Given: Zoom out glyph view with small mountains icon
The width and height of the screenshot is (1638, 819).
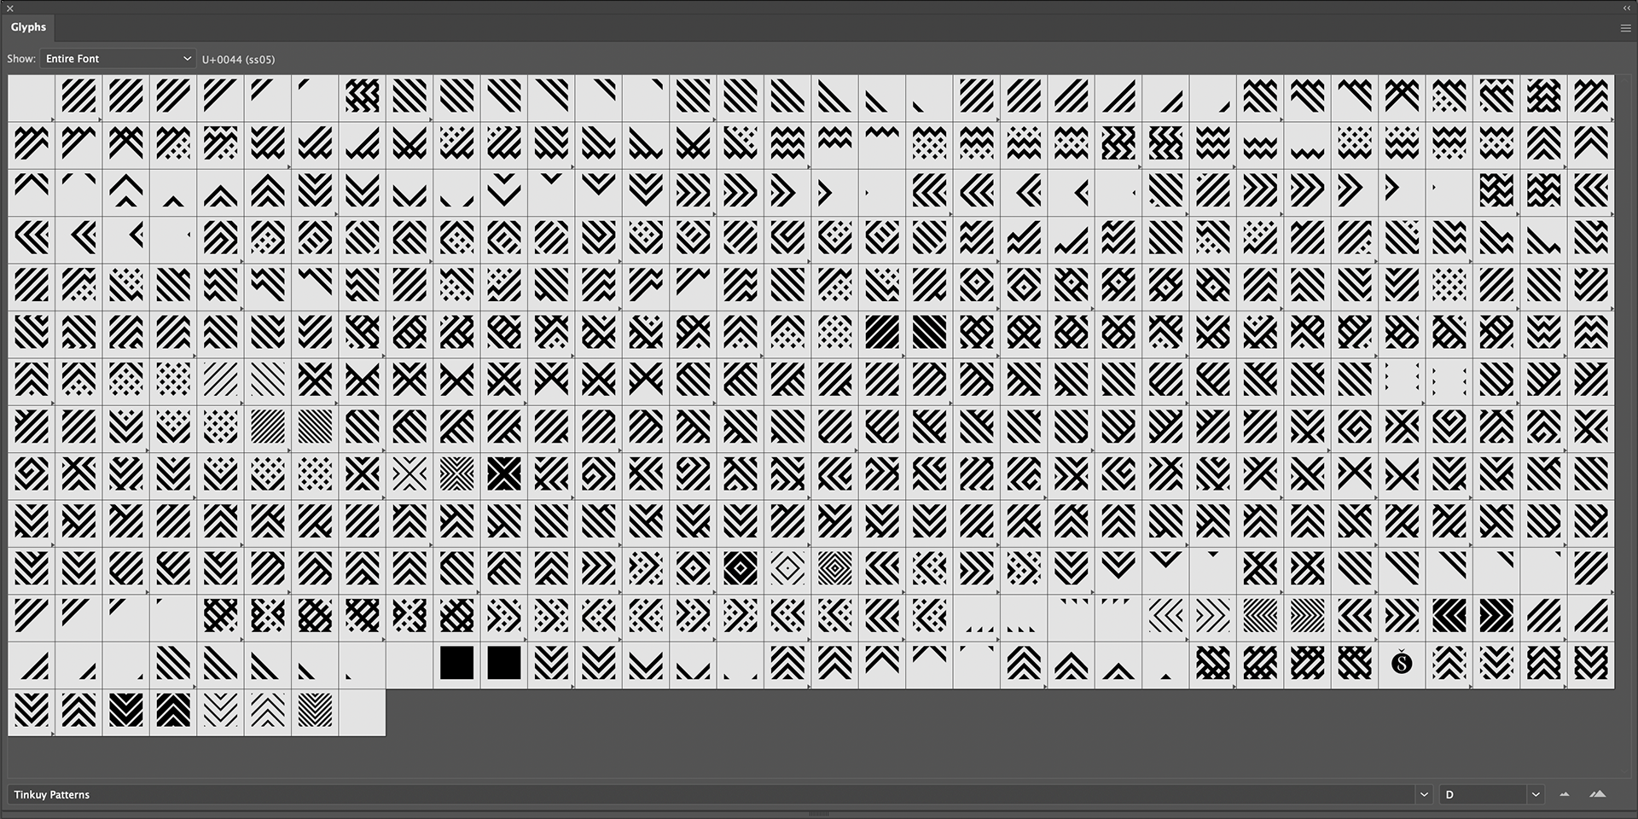Looking at the screenshot, I should pyautogui.click(x=1565, y=794).
